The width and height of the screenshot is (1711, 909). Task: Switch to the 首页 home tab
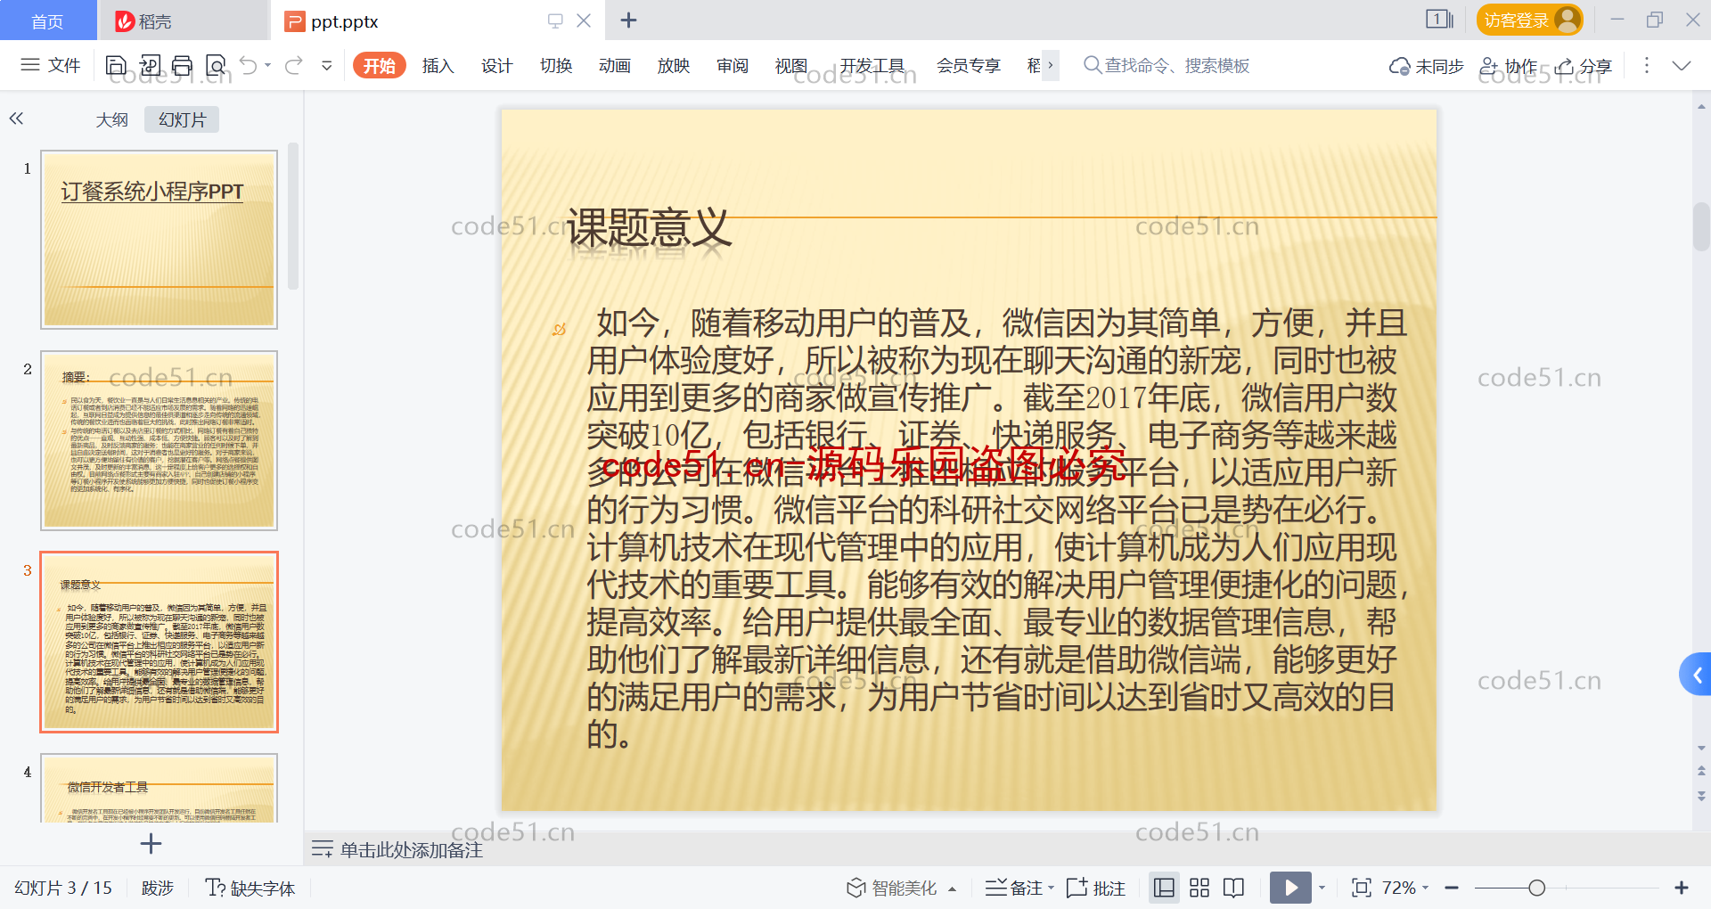pyautogui.click(x=47, y=20)
